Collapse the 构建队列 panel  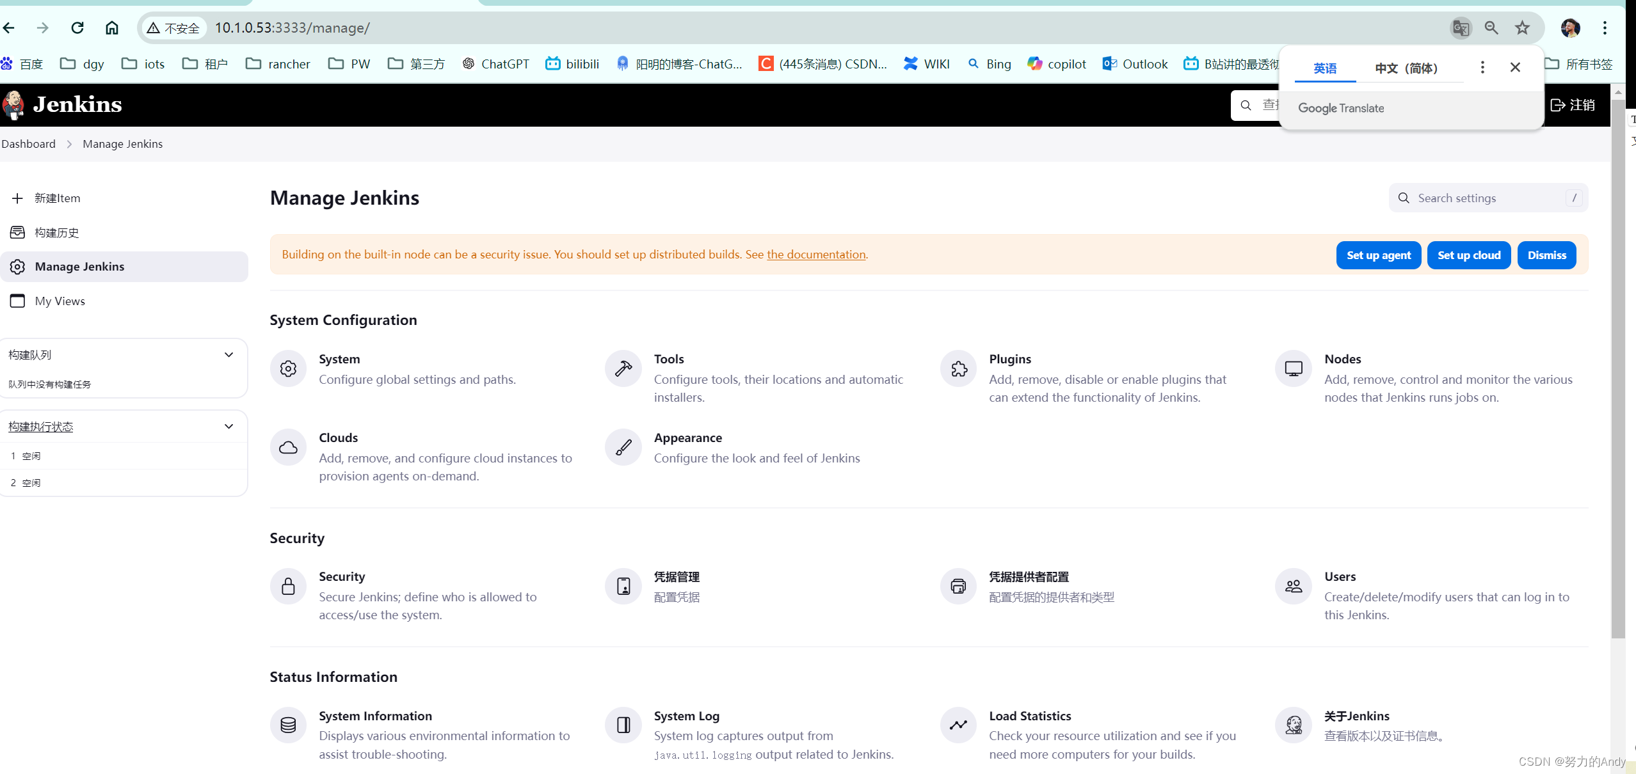click(x=229, y=355)
